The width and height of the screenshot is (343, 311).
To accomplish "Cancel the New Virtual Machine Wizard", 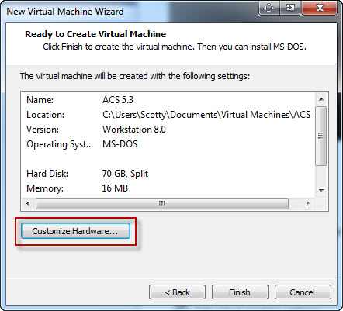I will tap(303, 292).
